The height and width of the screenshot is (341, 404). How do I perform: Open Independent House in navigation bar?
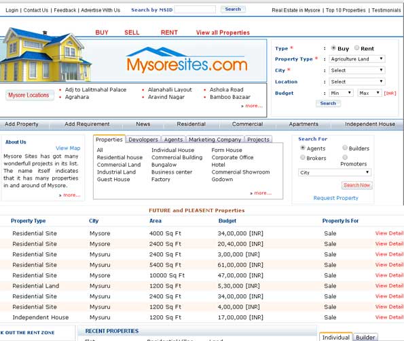(x=370, y=124)
